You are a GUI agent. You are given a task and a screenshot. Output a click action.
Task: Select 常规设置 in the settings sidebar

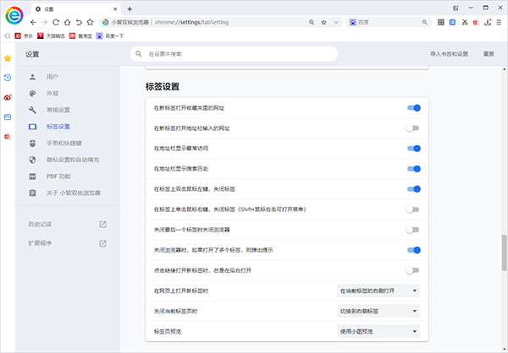pyautogui.click(x=58, y=110)
